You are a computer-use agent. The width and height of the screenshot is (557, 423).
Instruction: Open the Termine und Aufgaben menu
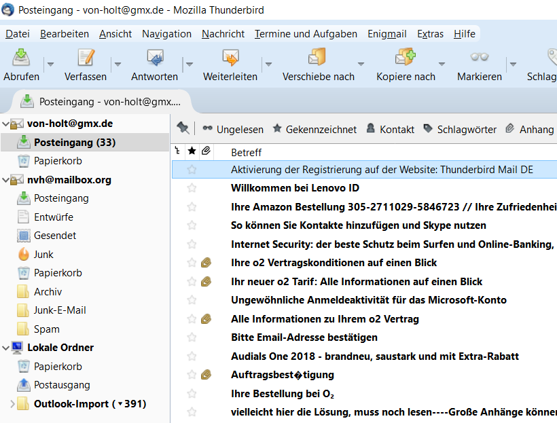click(306, 34)
